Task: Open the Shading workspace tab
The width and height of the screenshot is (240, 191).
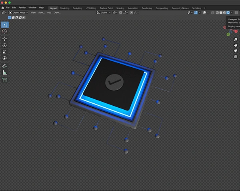Action: pyautogui.click(x=120, y=8)
